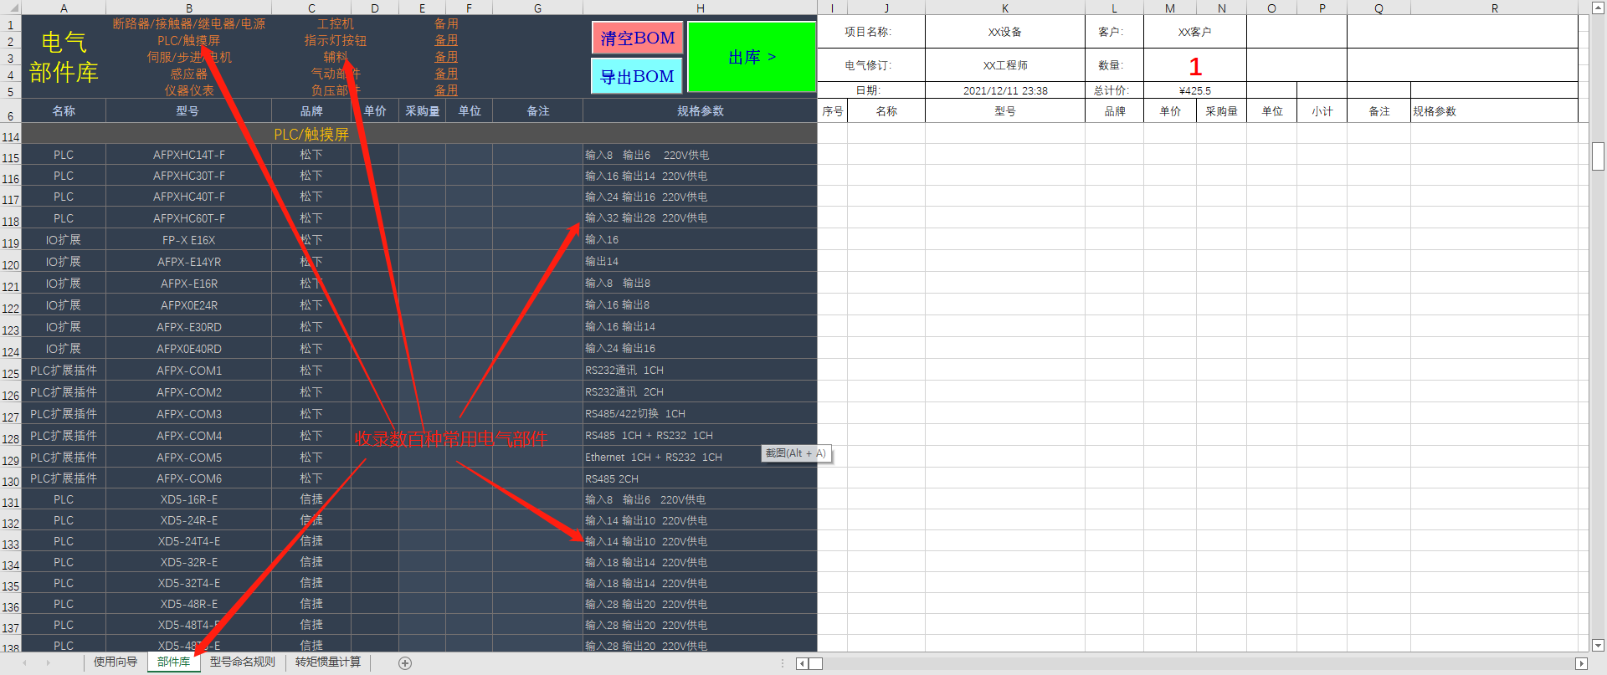Click the vertical scrollbar up arrow
Screen dimensions: 1607x675
1598,8
